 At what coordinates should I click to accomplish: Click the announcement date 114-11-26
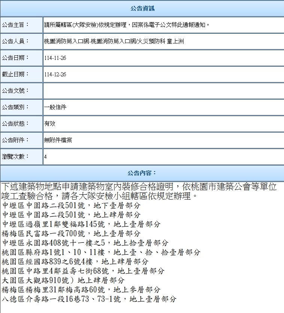pyautogui.click(x=55, y=58)
